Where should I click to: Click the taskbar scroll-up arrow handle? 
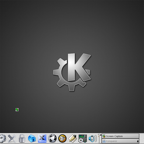[100, 135]
